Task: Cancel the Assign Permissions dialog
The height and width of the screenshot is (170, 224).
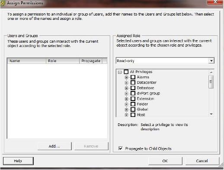Action: pos(202,161)
